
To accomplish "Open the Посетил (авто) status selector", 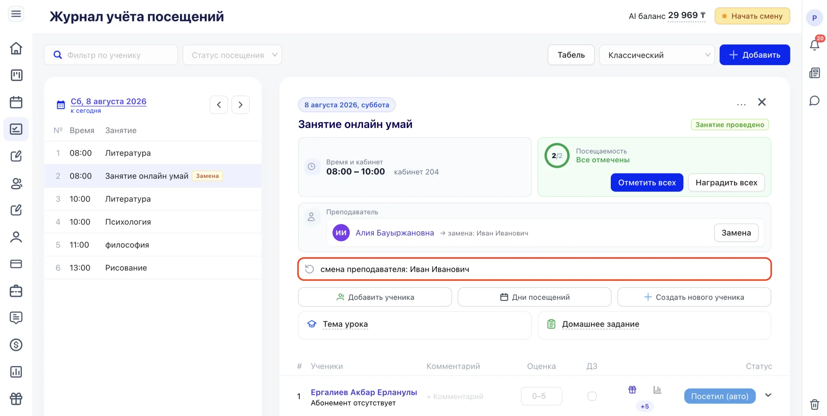I will pos(720,396).
